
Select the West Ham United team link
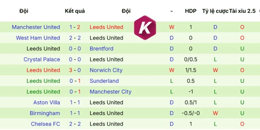point(38,38)
